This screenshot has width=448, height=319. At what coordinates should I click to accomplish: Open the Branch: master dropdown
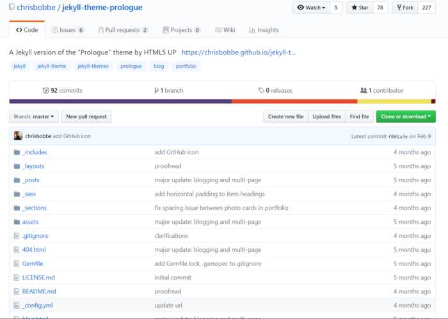34,117
